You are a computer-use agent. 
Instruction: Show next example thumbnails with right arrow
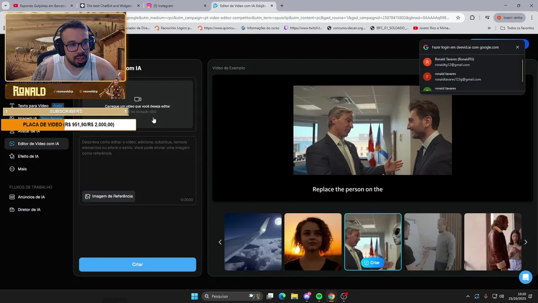525,242
